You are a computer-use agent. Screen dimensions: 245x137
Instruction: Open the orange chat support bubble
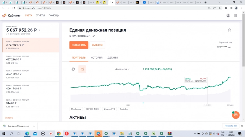(236, 115)
